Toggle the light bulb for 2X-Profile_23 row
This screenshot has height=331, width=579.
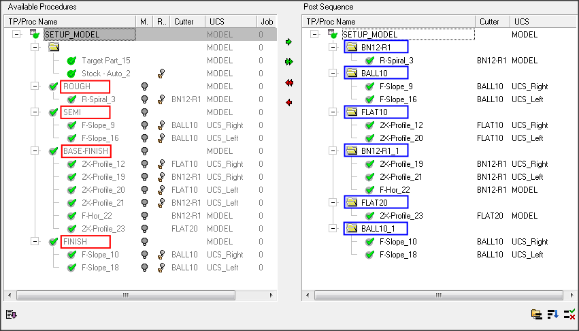click(145, 229)
